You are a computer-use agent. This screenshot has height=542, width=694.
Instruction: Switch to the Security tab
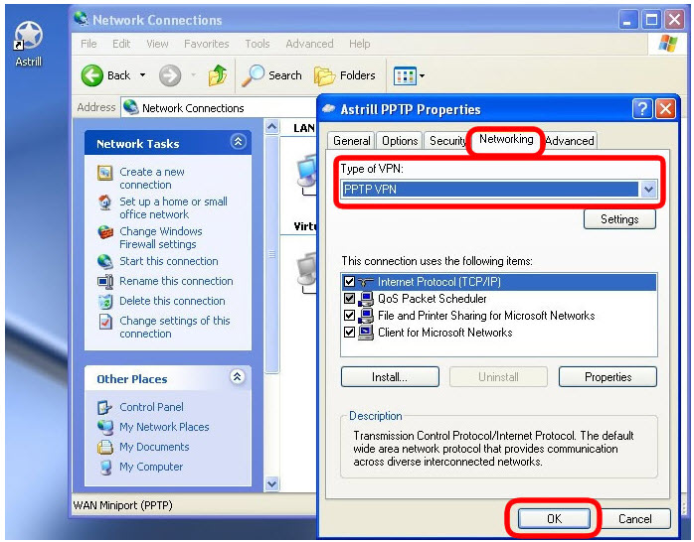pyautogui.click(x=446, y=141)
